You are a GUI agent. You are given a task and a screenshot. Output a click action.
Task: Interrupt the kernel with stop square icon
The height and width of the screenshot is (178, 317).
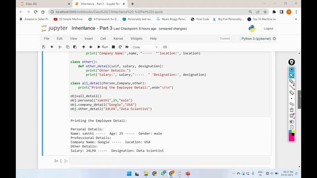coord(113,47)
